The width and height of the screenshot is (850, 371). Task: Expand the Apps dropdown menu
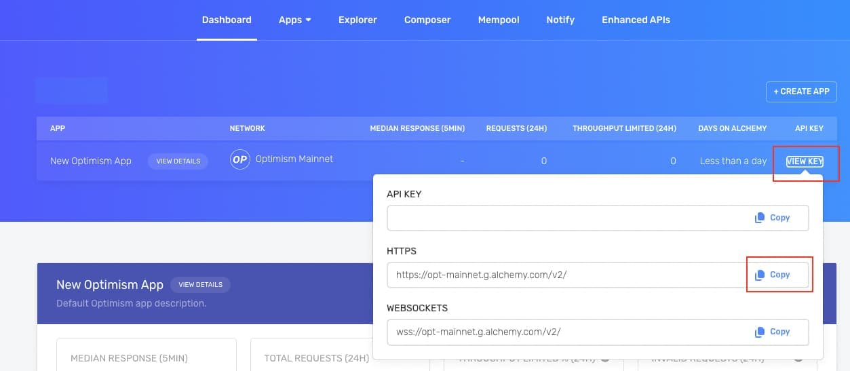pyautogui.click(x=294, y=20)
